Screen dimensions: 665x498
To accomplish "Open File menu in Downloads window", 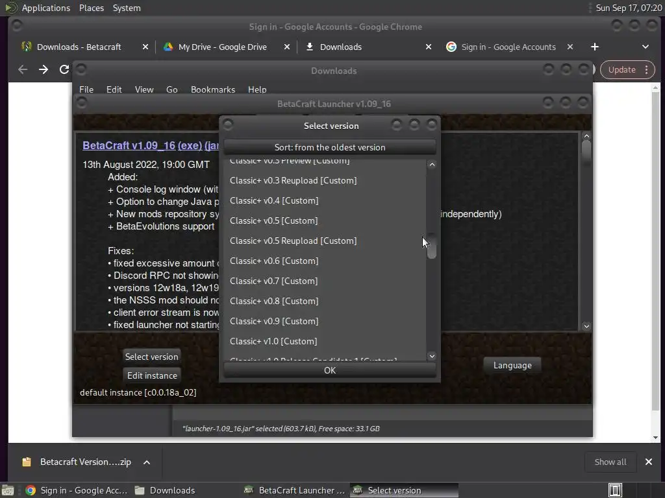I will [x=86, y=89].
